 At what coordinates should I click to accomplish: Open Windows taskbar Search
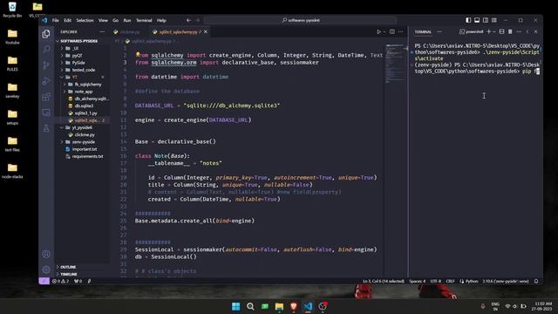(x=250, y=306)
